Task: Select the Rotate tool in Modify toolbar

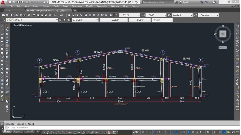Action: [7, 49]
